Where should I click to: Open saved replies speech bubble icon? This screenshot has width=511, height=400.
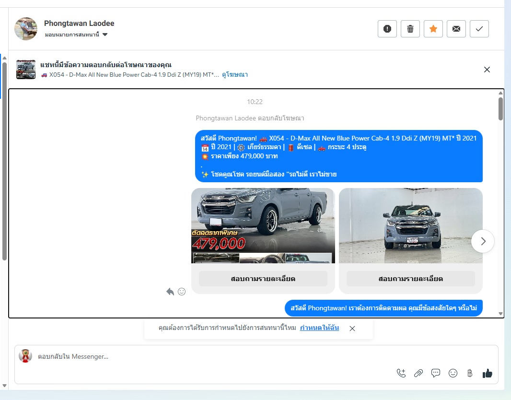(436, 373)
